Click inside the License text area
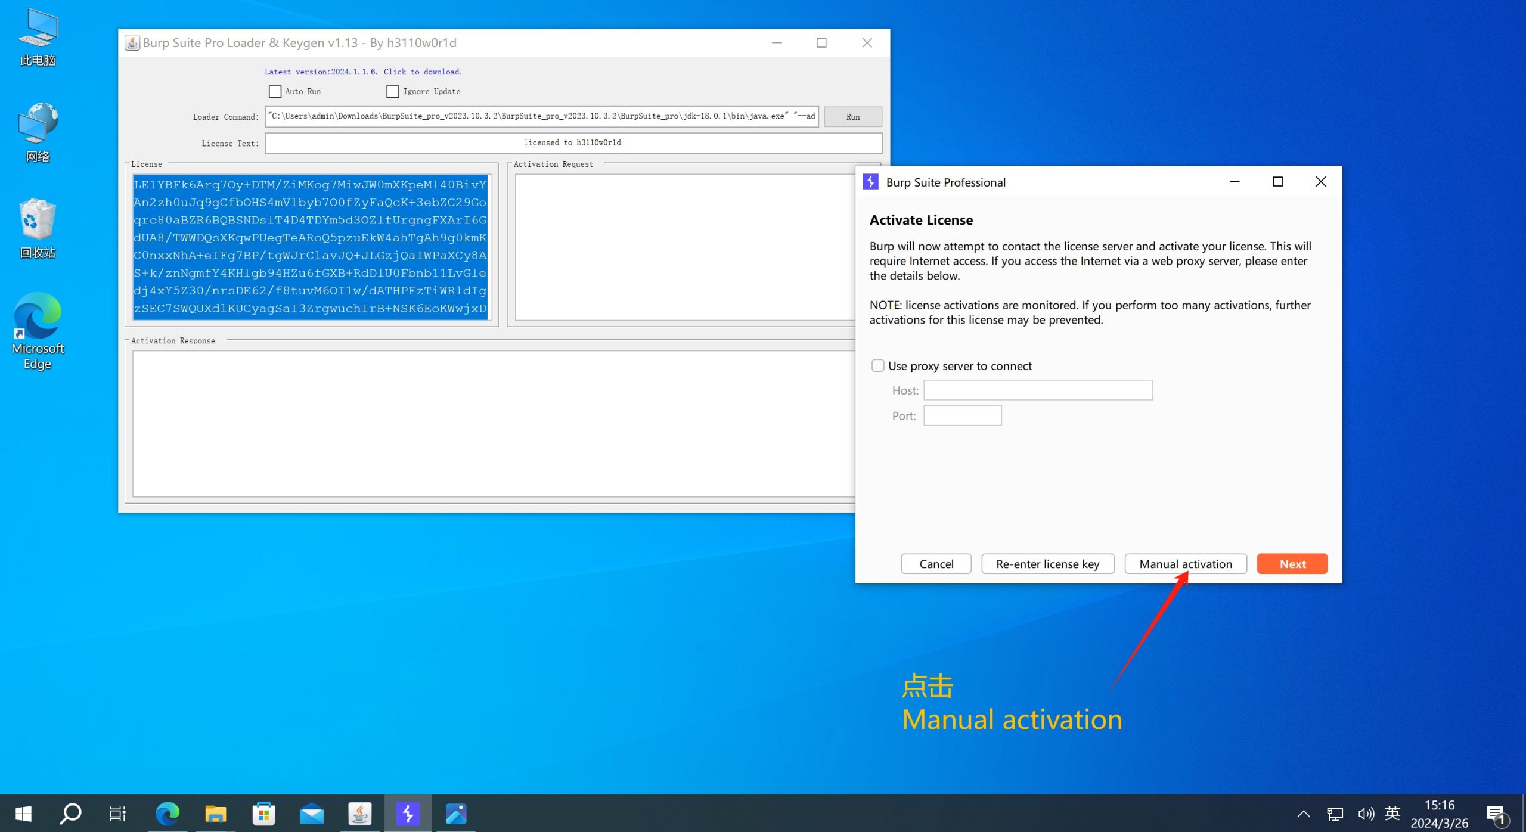Image resolution: width=1526 pixels, height=832 pixels. (311, 247)
